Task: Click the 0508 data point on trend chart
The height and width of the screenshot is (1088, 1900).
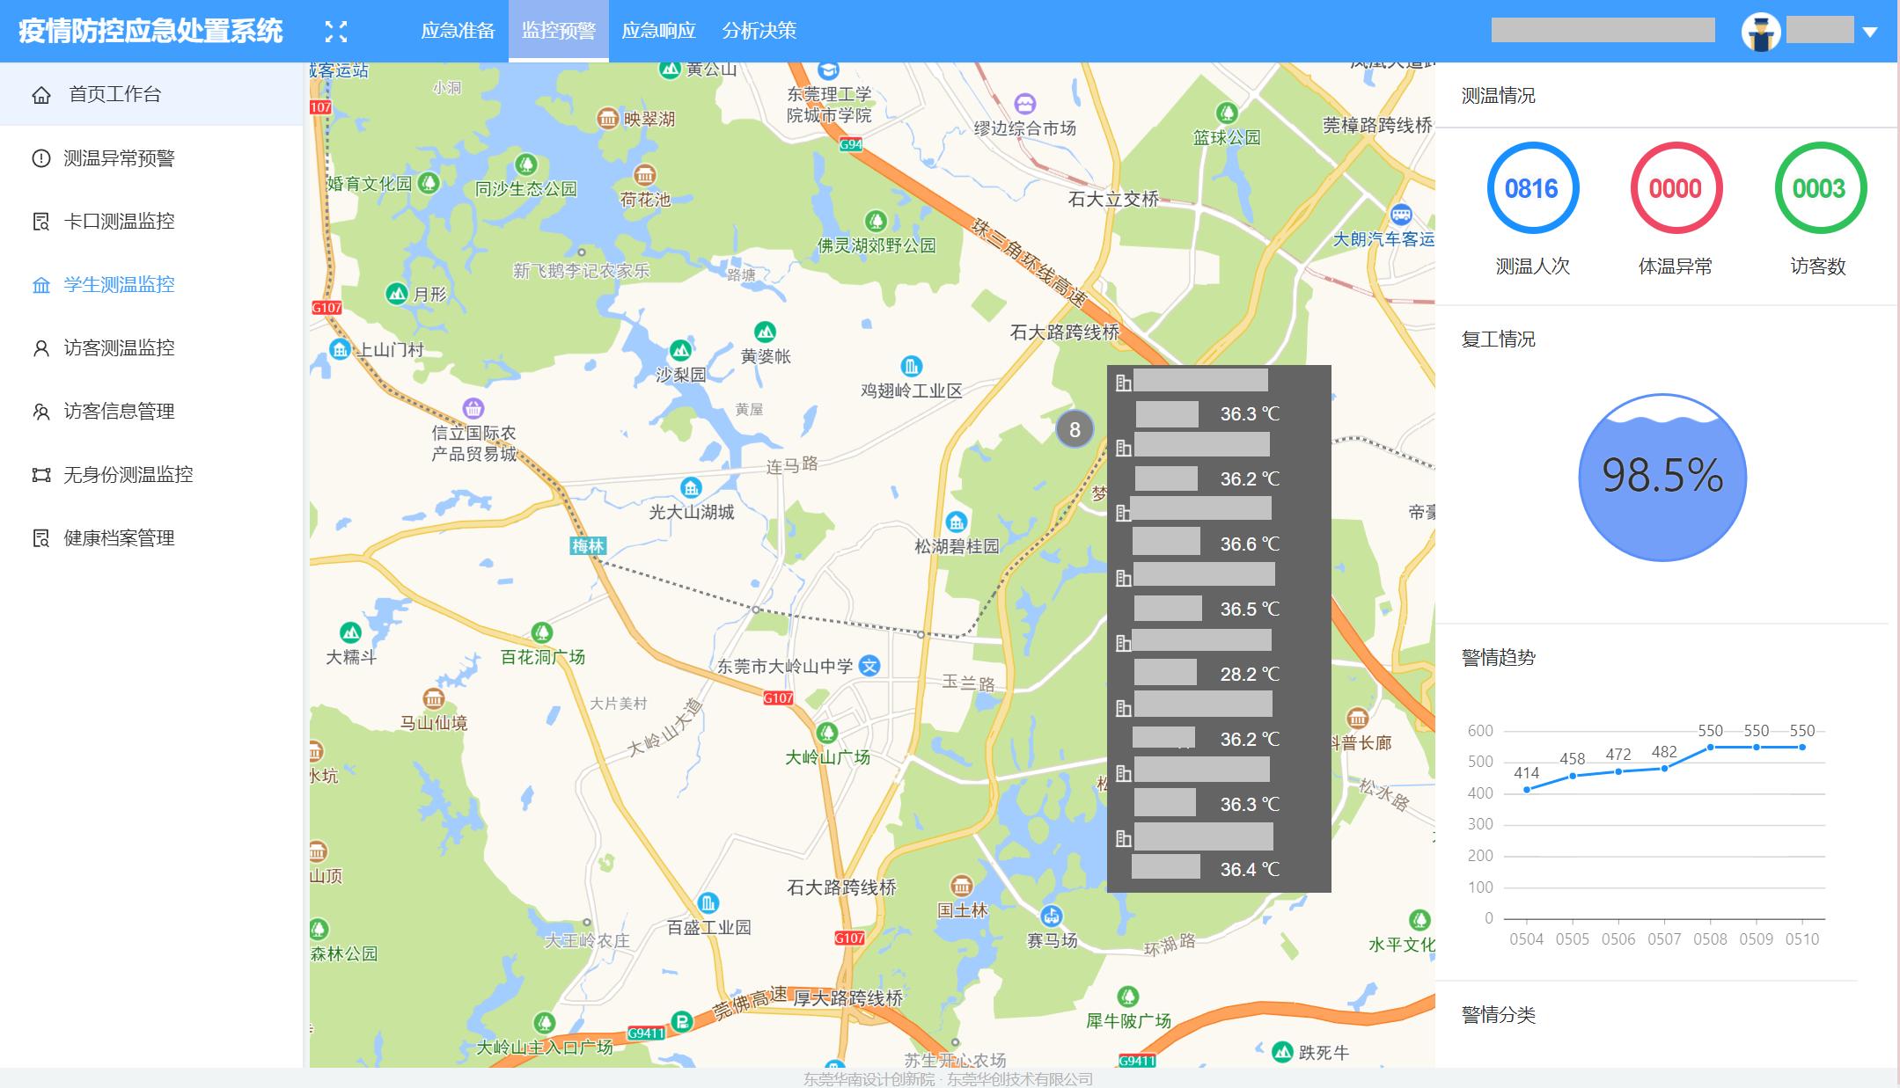Action: (x=1710, y=748)
